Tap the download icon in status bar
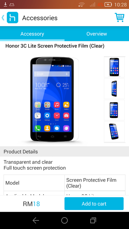The width and height of the screenshot is (129, 229). [5, 5]
